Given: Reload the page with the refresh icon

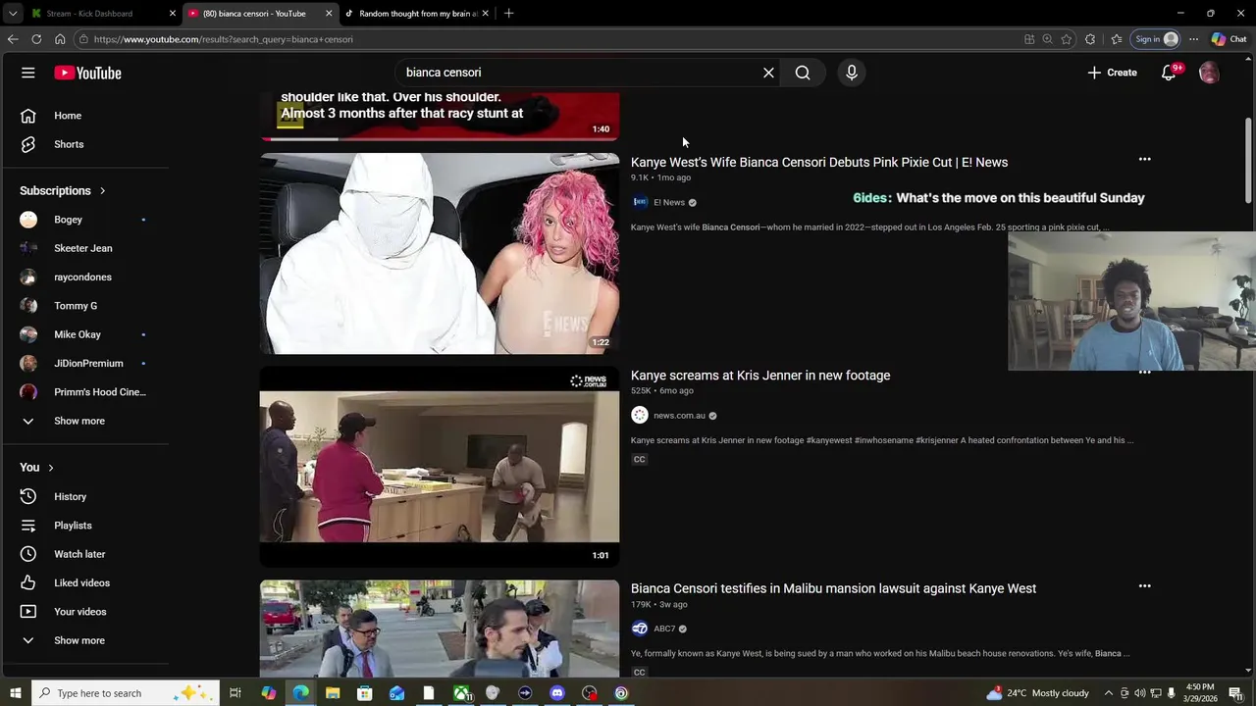Looking at the screenshot, I should pyautogui.click(x=36, y=39).
